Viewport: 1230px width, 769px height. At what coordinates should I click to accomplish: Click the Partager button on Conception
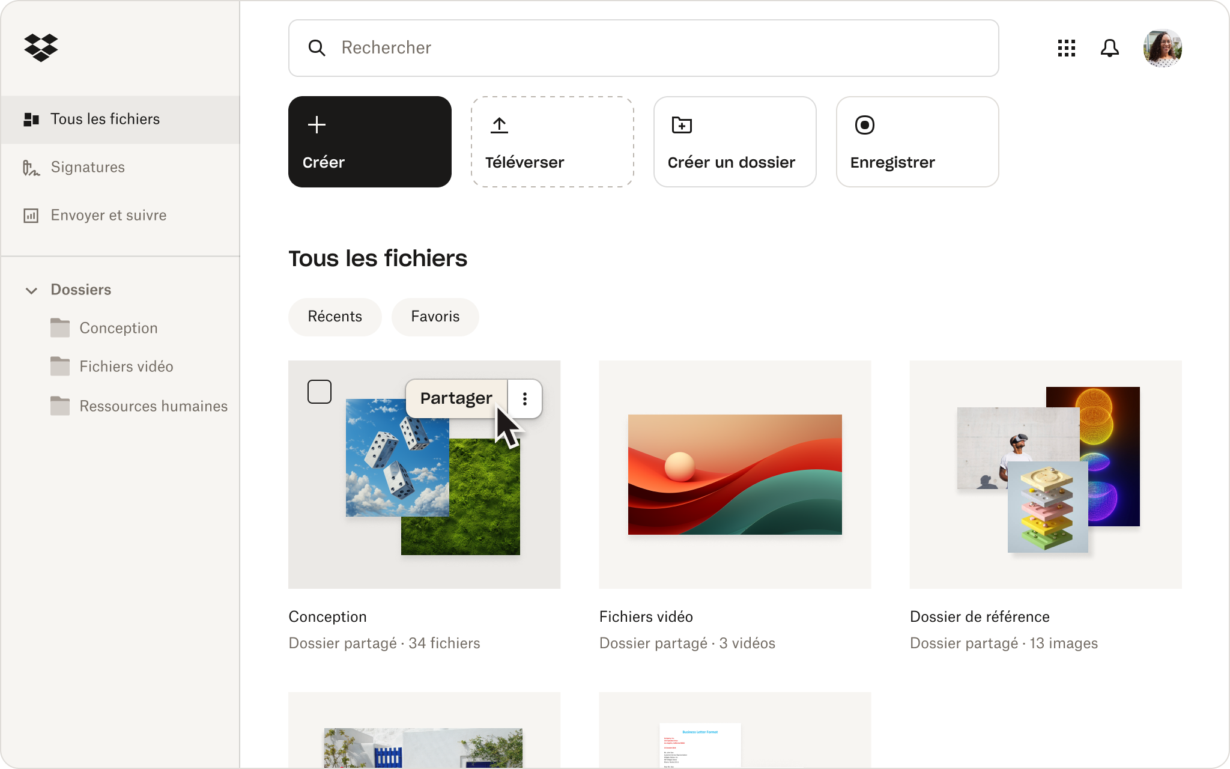click(x=456, y=398)
